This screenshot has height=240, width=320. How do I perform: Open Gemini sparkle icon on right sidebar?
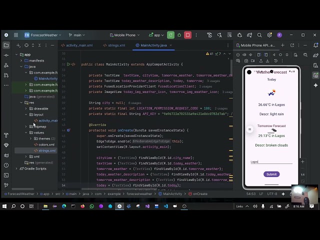pyautogui.click(x=315, y=85)
